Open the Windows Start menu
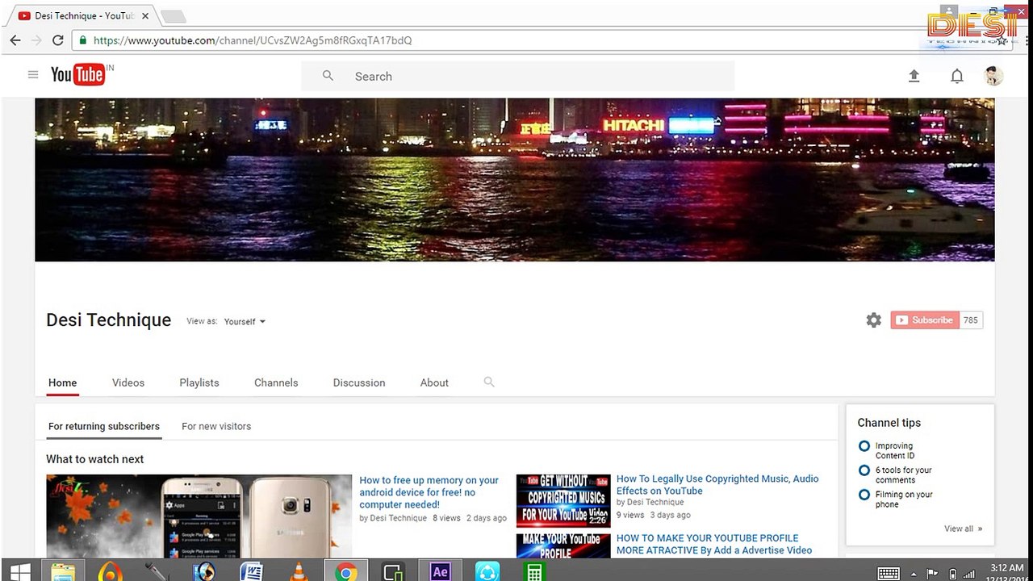 [20, 572]
